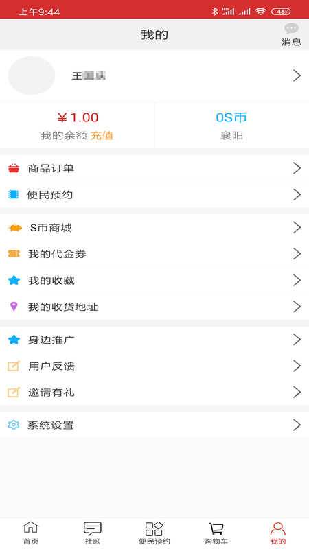Tap the 我的代金券 voucher ticket icon
309x549 pixels.
tap(14, 254)
